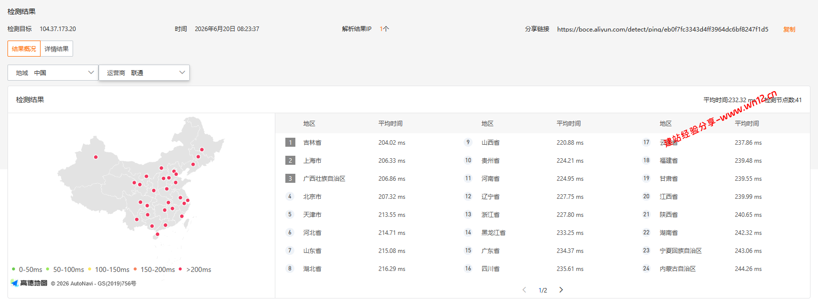This screenshot has height=303, width=818.
Task: Select the 宁夏回族自治区 row
Action: [x=721, y=251]
